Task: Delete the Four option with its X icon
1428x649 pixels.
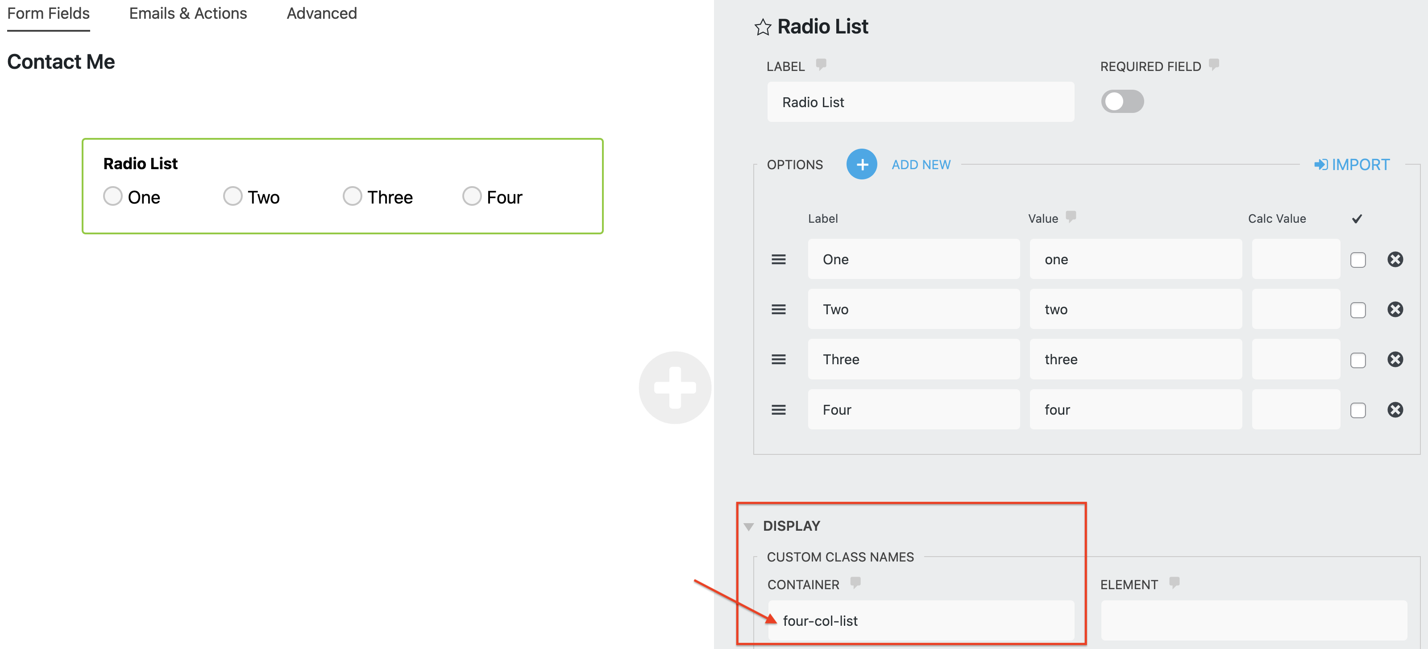Action: tap(1396, 410)
